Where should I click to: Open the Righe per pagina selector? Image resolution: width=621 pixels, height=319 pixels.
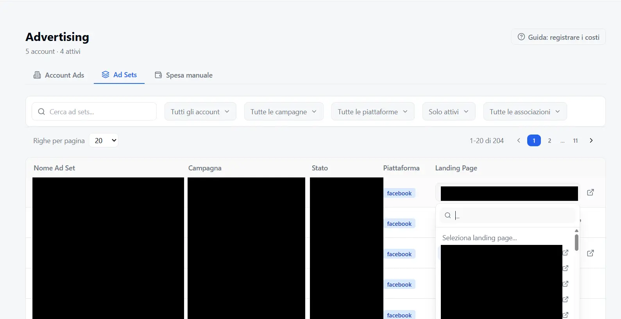pyautogui.click(x=104, y=140)
